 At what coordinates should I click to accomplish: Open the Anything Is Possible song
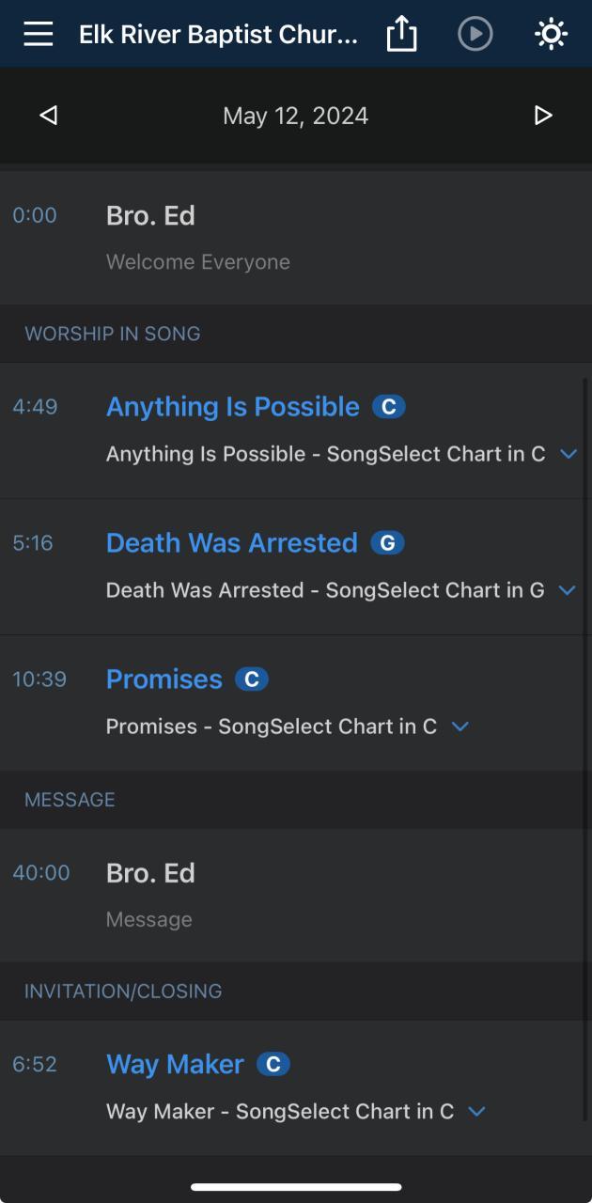[x=232, y=407]
